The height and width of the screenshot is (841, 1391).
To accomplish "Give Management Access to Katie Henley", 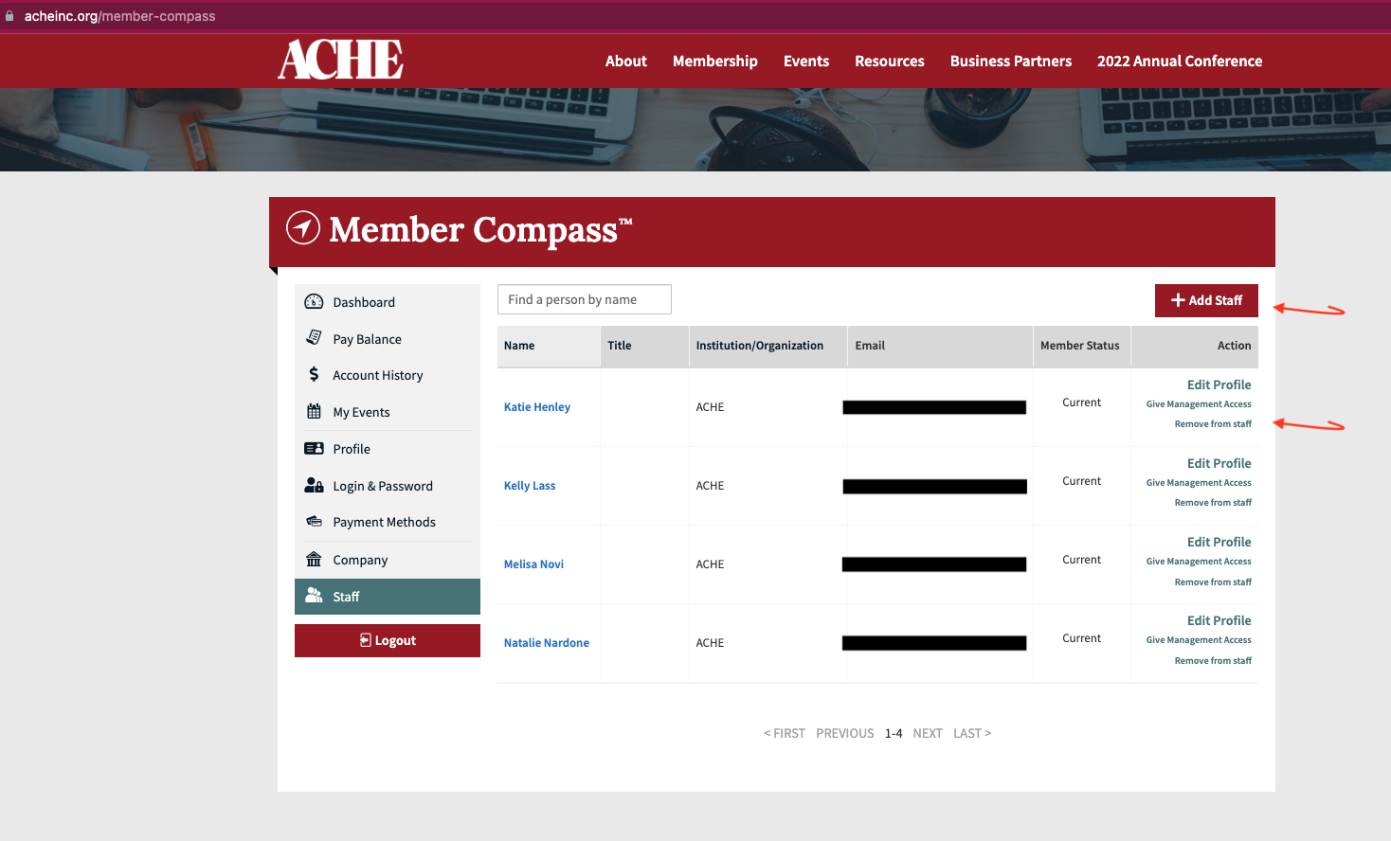I will click(1199, 404).
